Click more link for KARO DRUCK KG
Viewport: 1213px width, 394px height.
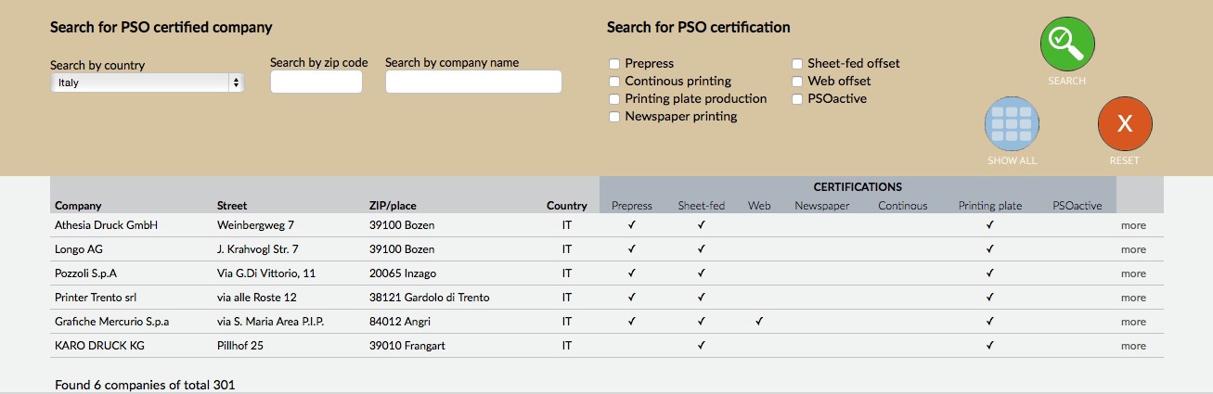click(x=1133, y=346)
